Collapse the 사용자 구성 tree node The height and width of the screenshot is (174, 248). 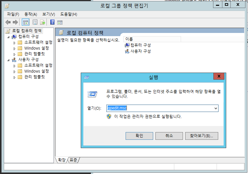[x=9, y=60]
